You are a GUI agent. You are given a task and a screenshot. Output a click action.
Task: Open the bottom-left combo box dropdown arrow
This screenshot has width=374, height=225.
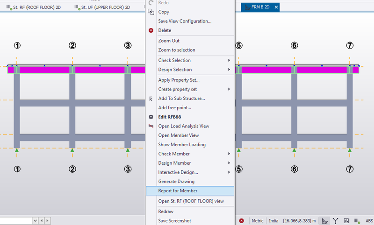(x=35, y=221)
